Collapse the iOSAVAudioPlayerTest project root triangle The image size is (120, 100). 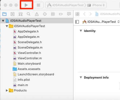click(x=3, y=21)
